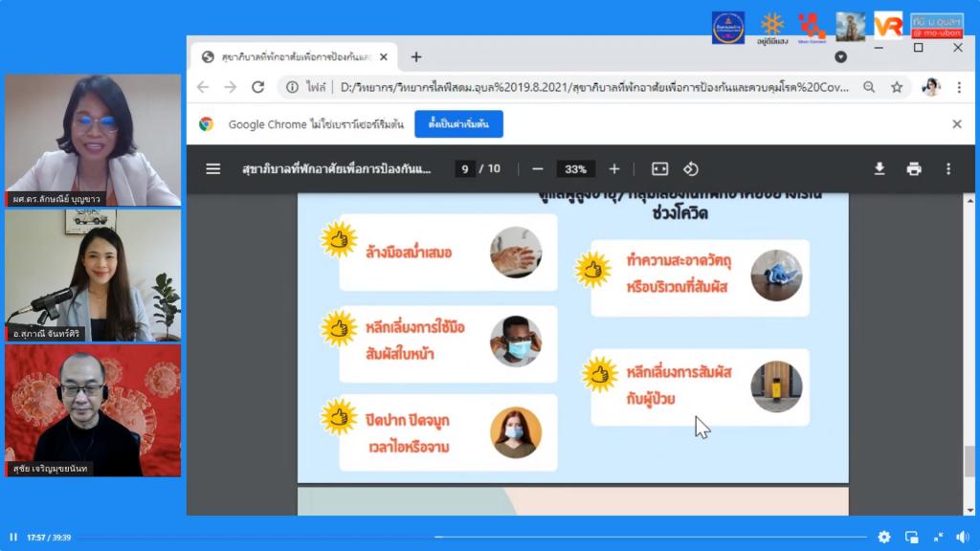This screenshot has height=551, width=980.
Task: Open zoom magnifier icon in address bar
Action: pos(869,87)
